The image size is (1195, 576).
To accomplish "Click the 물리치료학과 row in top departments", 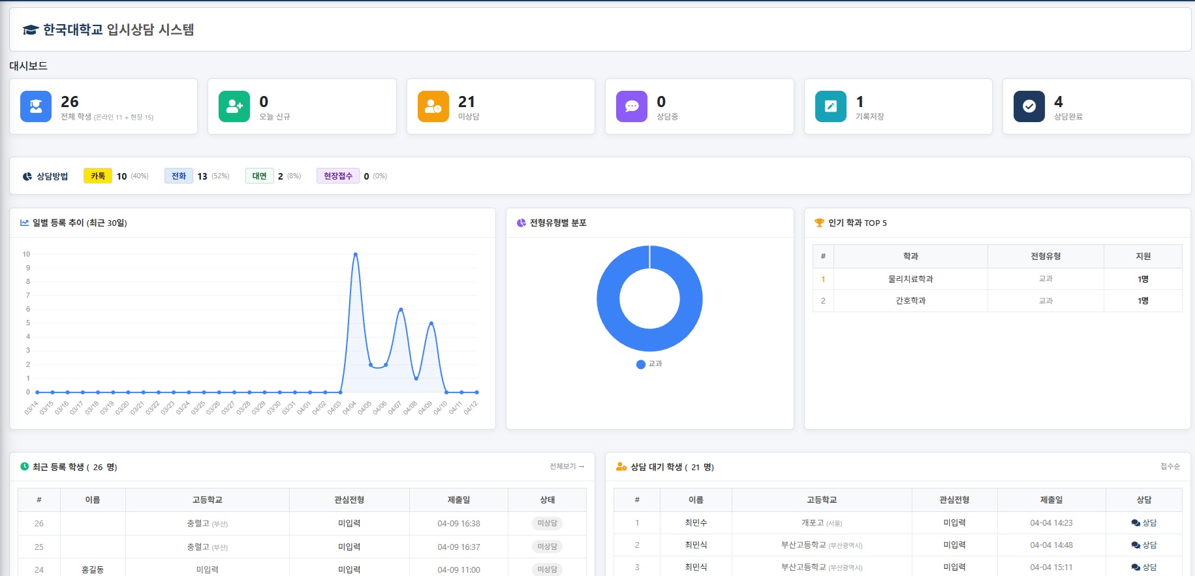I will point(910,279).
